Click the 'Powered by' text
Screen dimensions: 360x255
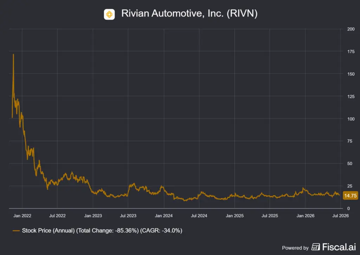pyautogui.click(x=295, y=248)
